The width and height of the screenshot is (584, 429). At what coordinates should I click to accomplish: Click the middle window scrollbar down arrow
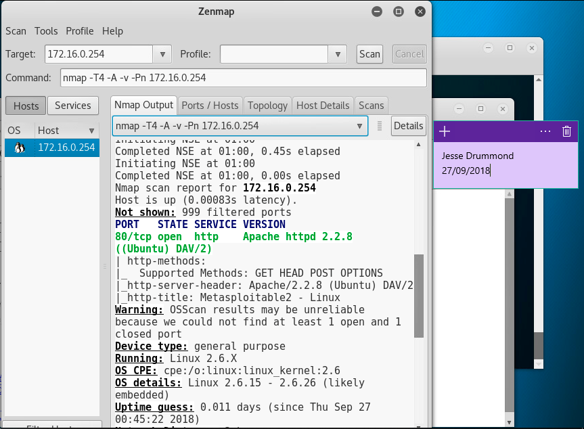point(509,422)
